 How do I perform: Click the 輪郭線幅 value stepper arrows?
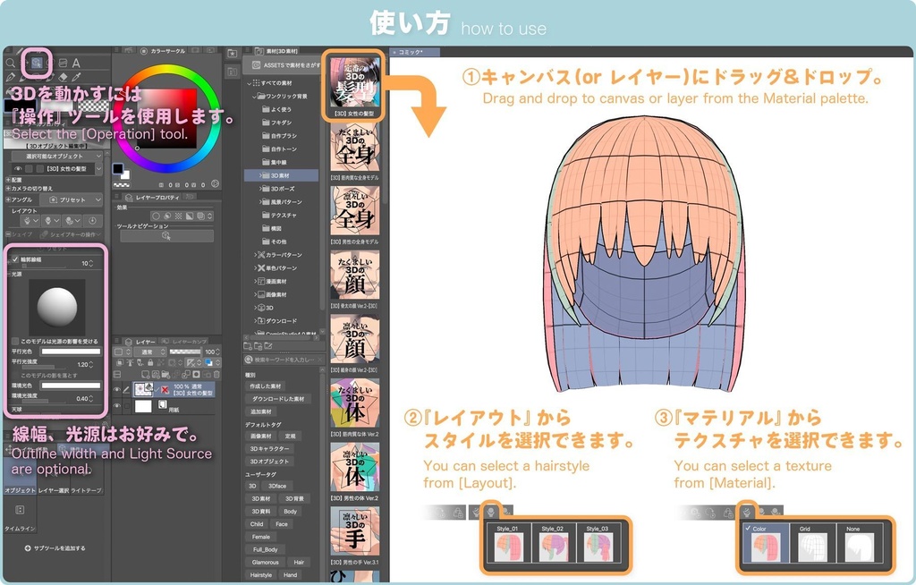point(91,264)
